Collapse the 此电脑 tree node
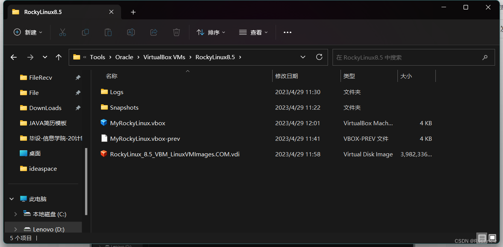Screen dimensions: 503x247 pyautogui.click(x=12, y=199)
